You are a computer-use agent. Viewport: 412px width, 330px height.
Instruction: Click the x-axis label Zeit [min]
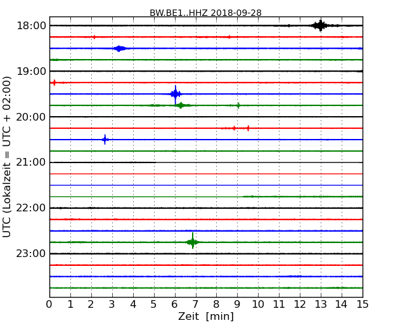206,316
